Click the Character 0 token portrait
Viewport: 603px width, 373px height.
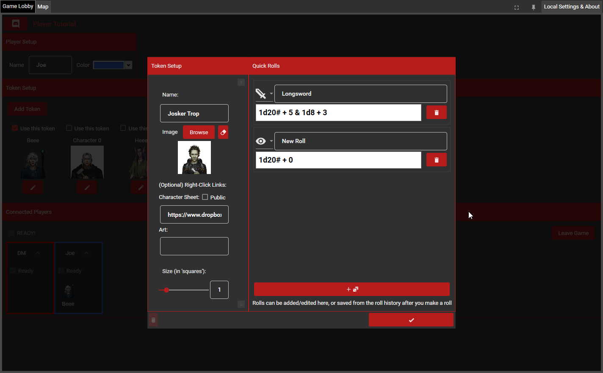87,162
